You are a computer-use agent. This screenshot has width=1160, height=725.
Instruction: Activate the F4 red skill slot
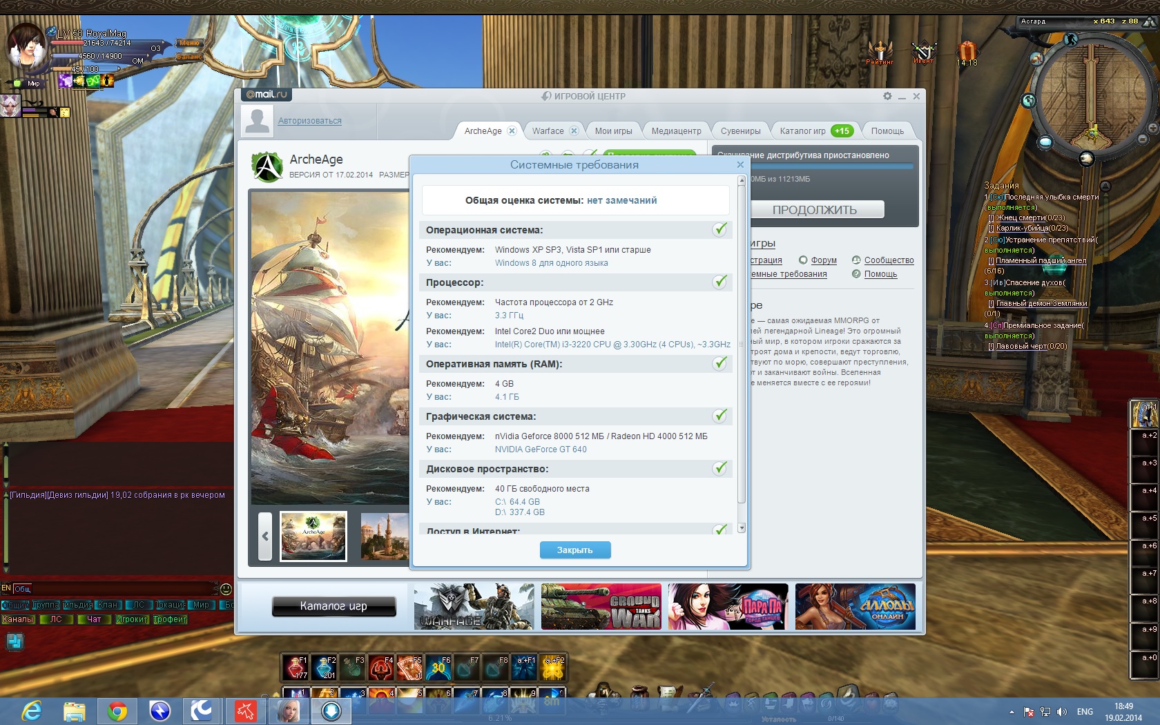pos(381,668)
